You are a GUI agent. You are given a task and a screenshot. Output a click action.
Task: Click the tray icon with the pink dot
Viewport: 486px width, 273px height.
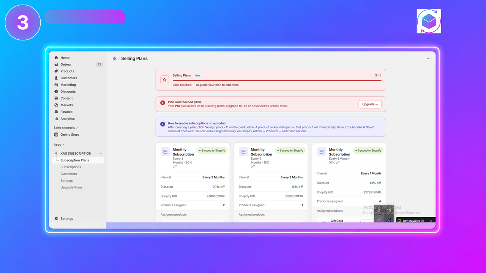[x=379, y=210]
